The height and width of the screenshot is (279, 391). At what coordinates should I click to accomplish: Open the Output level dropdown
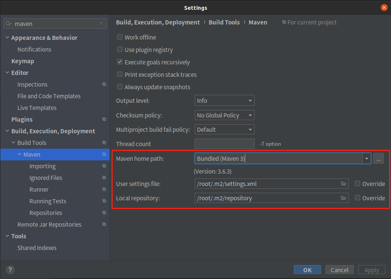(225, 101)
